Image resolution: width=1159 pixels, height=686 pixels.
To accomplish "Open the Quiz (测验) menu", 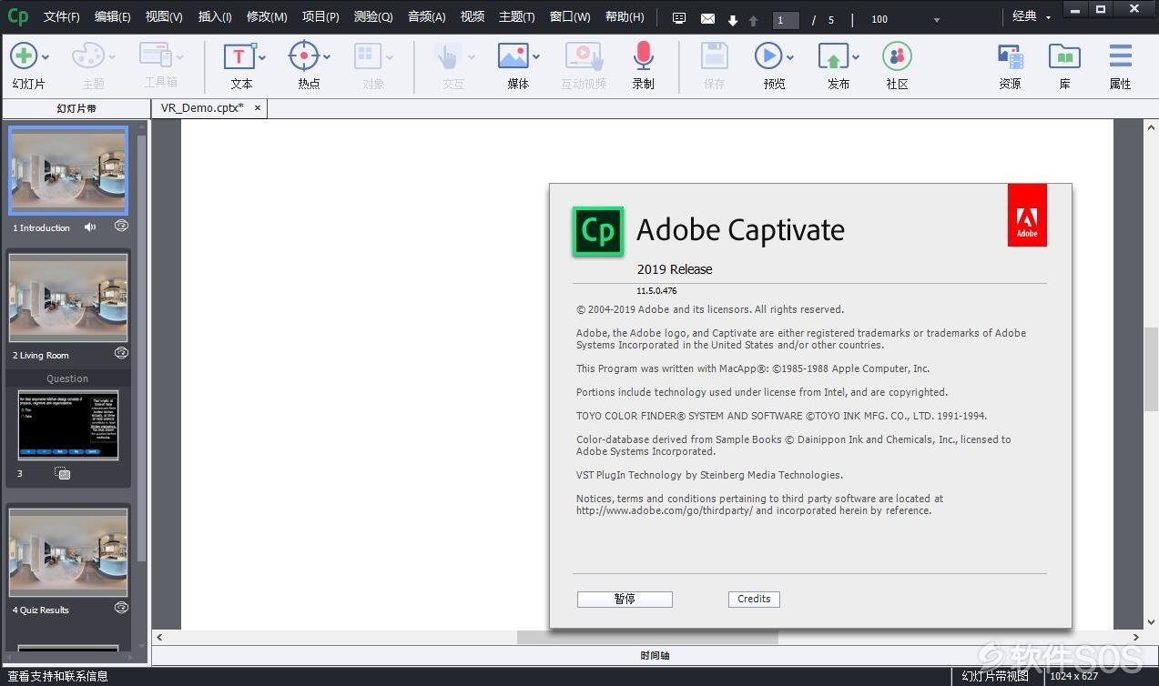I will pos(373,16).
